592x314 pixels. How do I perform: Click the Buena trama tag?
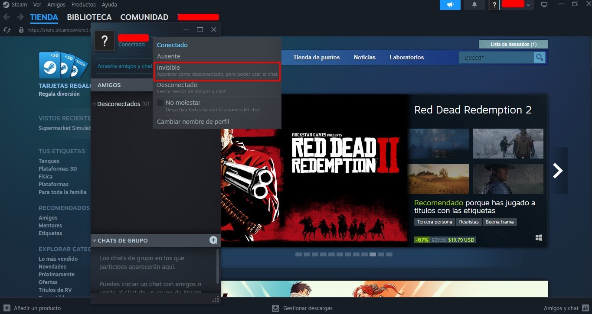click(500, 222)
